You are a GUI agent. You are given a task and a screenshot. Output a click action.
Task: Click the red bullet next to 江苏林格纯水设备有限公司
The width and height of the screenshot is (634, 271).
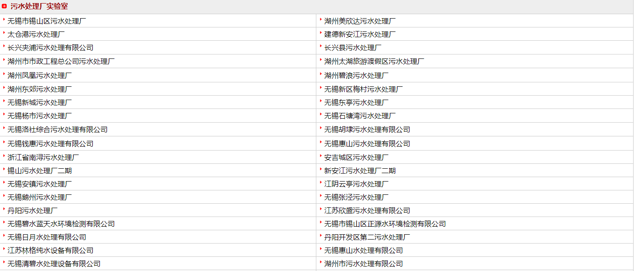click(x=4, y=249)
